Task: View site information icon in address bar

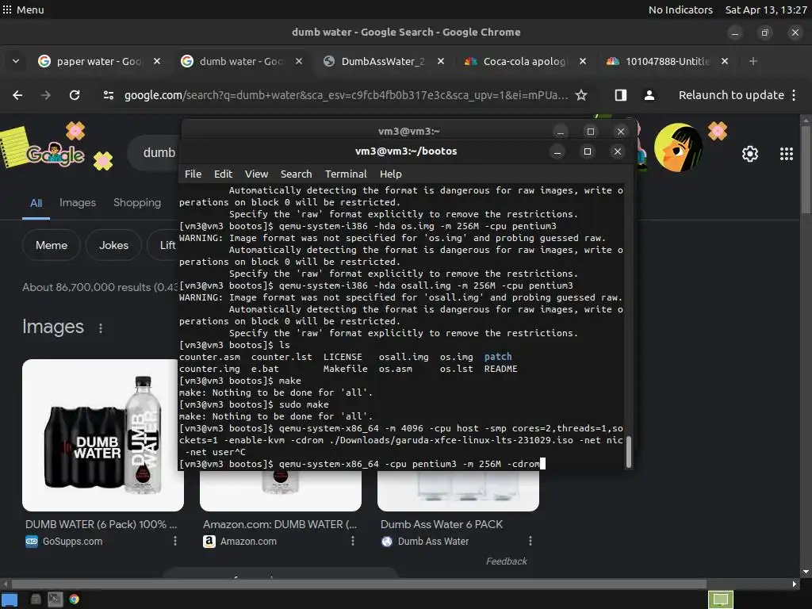Action: (109, 95)
